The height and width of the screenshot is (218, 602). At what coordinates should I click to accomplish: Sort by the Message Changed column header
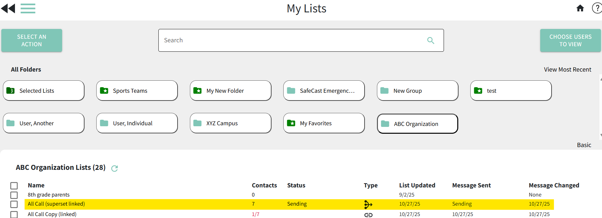click(x=554, y=185)
